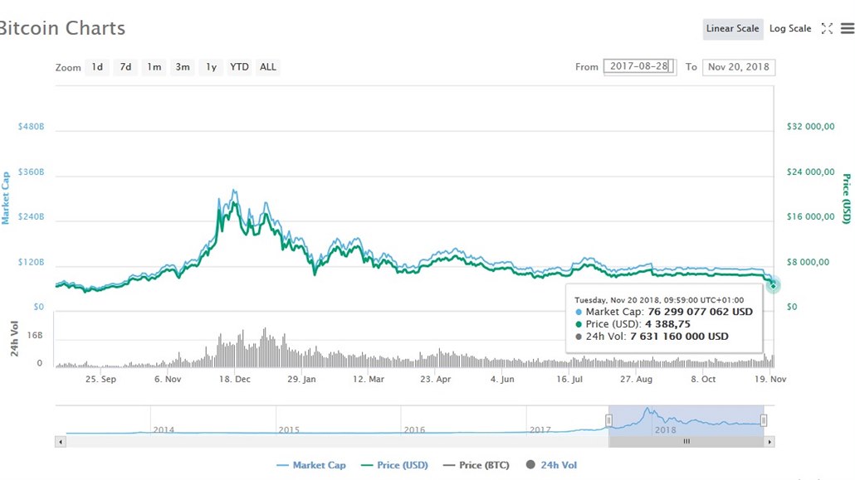The height and width of the screenshot is (480, 855).
Task: Switch to Log Scale
Action: tap(790, 28)
